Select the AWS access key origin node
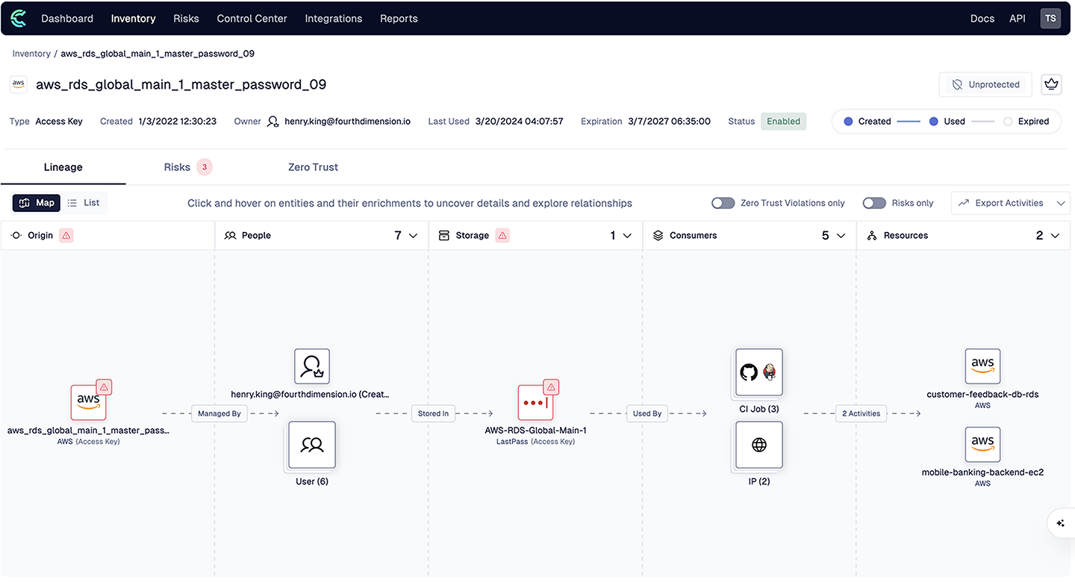 click(89, 403)
